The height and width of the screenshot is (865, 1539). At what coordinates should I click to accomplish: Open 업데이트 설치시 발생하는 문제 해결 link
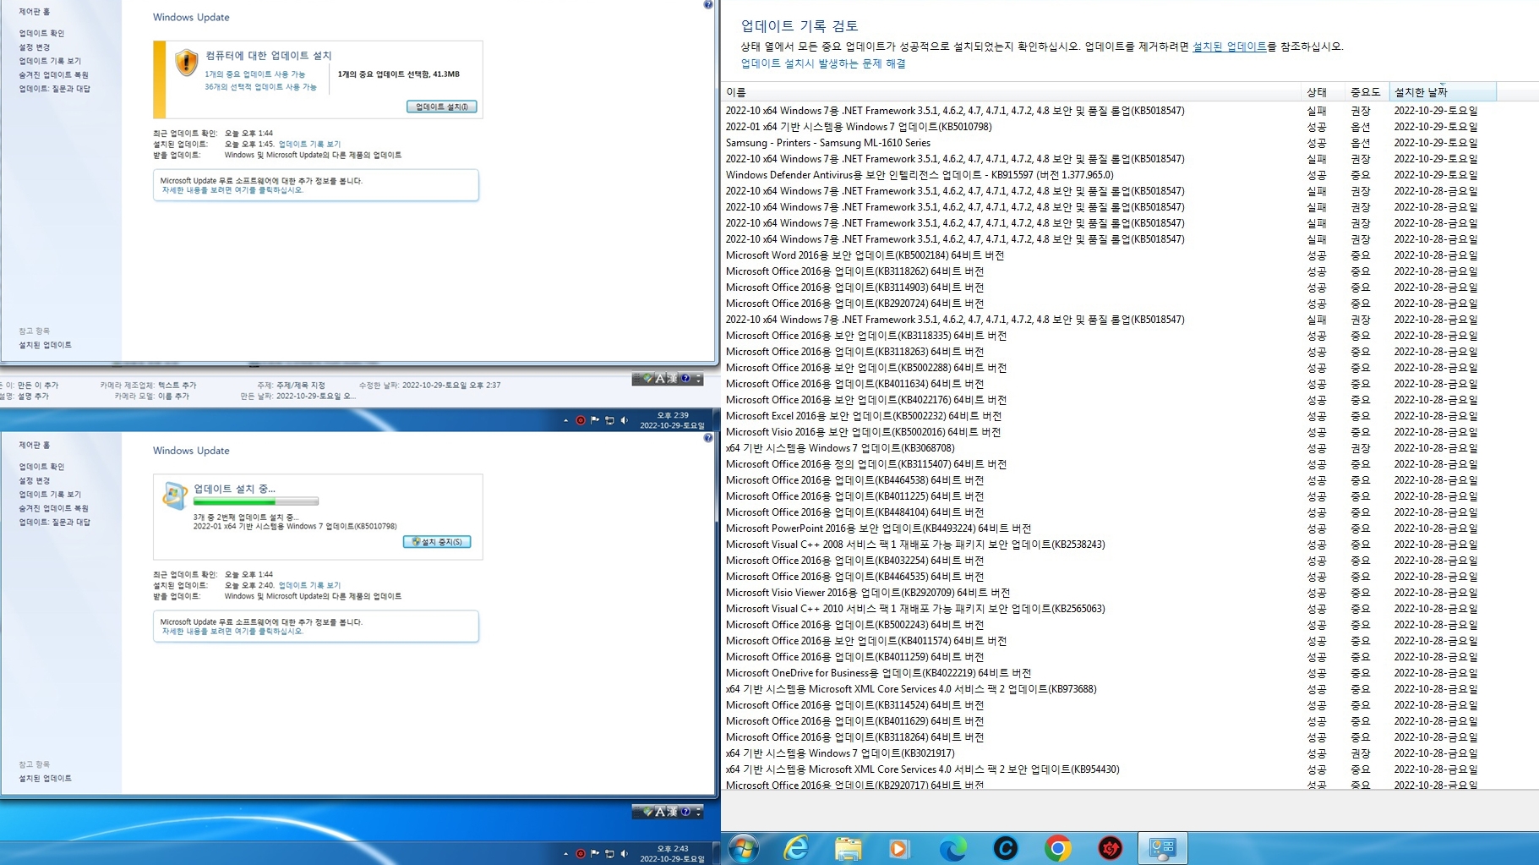[x=823, y=63]
